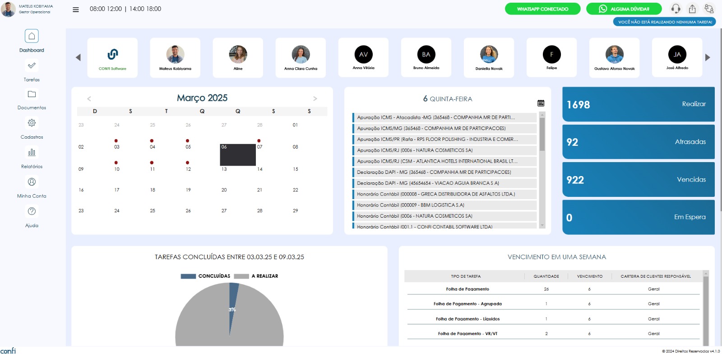Go to next month in calendar
The width and height of the screenshot is (722, 354).
[315, 98]
